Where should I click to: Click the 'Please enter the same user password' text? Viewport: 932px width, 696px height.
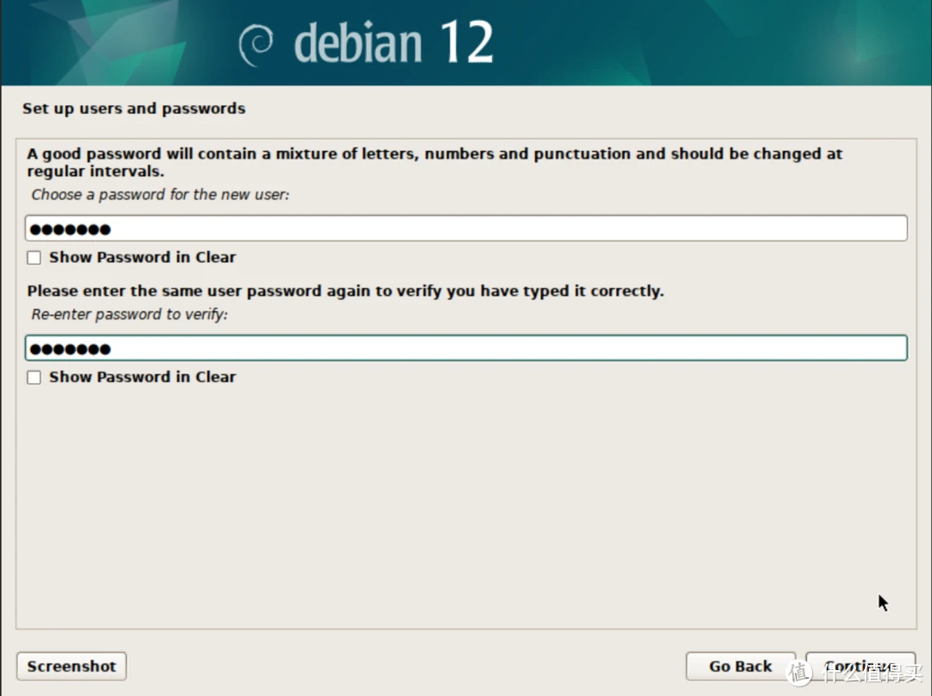click(345, 292)
